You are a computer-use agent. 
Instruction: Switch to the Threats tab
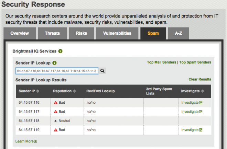(52, 33)
